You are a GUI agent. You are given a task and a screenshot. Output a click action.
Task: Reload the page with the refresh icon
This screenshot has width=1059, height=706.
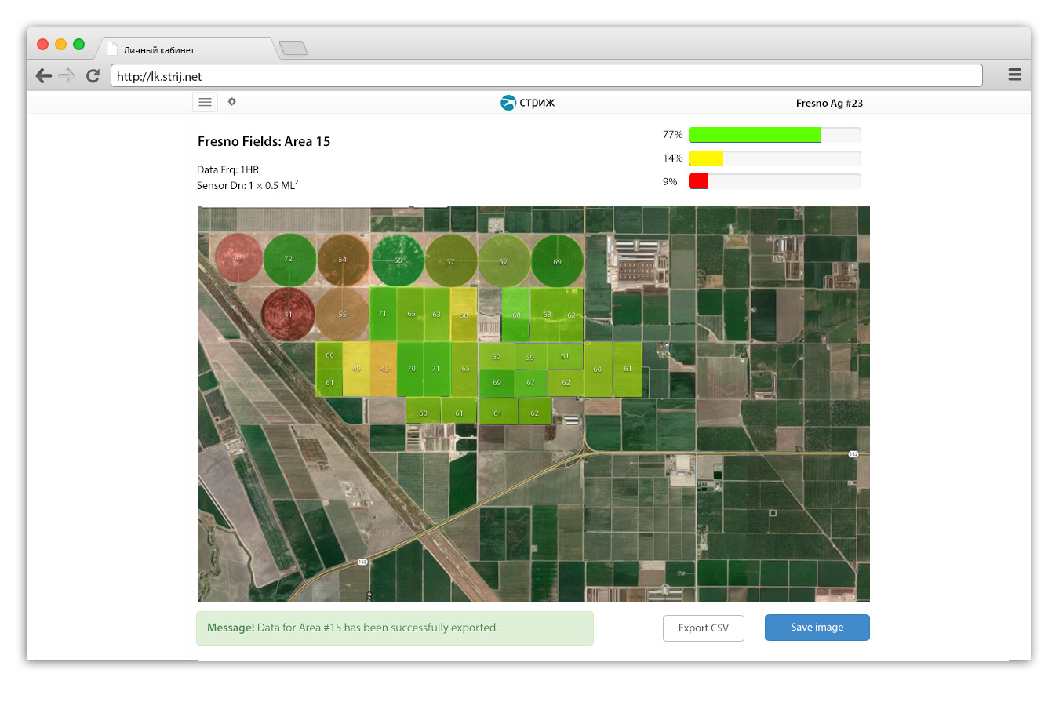coord(93,75)
